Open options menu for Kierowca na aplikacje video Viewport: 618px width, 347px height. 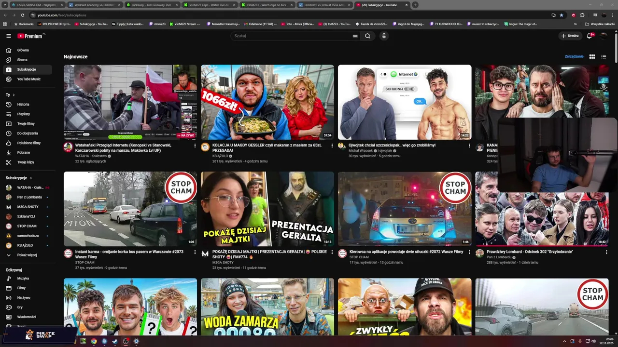point(469,252)
